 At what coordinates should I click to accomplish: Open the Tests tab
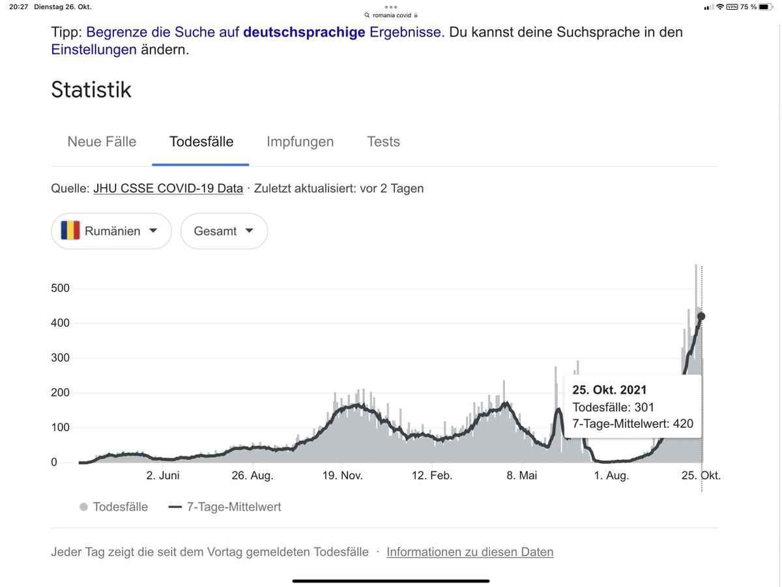383,142
